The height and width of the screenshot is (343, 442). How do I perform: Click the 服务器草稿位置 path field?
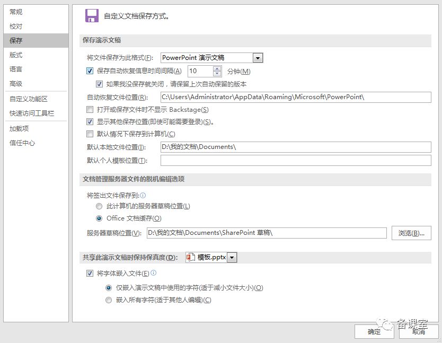coord(267,233)
